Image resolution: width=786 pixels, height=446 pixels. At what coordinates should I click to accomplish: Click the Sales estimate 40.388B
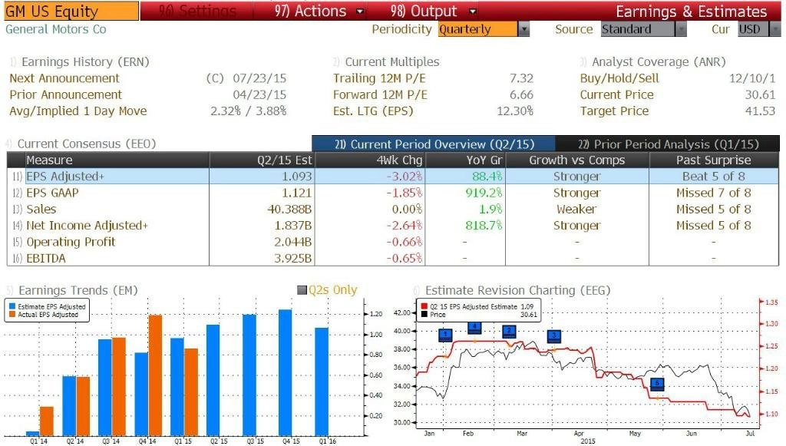click(x=289, y=209)
